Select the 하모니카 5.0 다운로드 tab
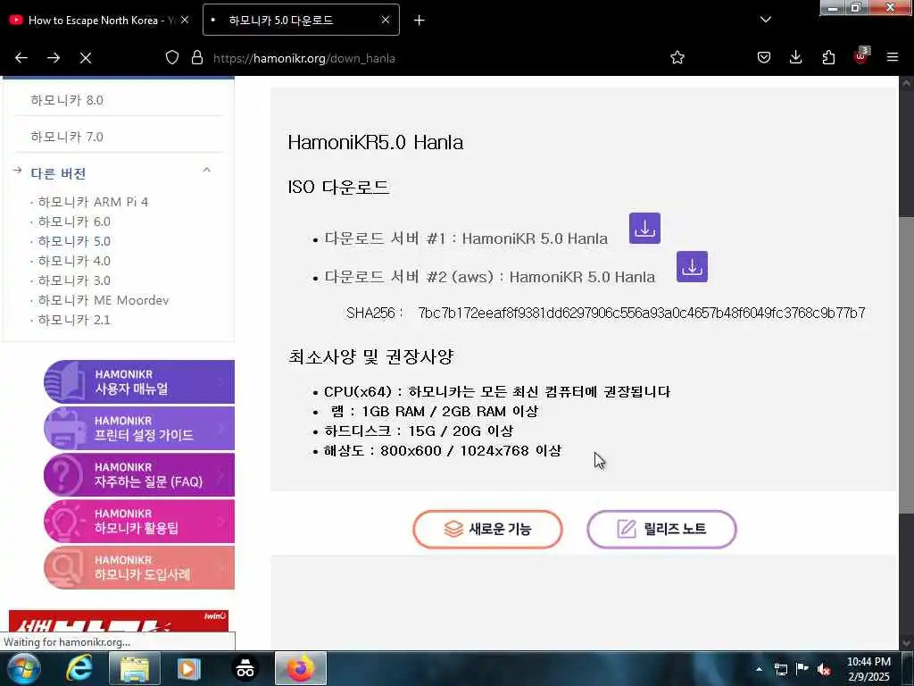Screen dimensions: 914x686 301,21
